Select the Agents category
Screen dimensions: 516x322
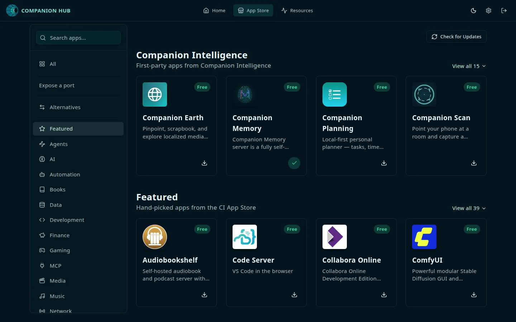point(78,144)
